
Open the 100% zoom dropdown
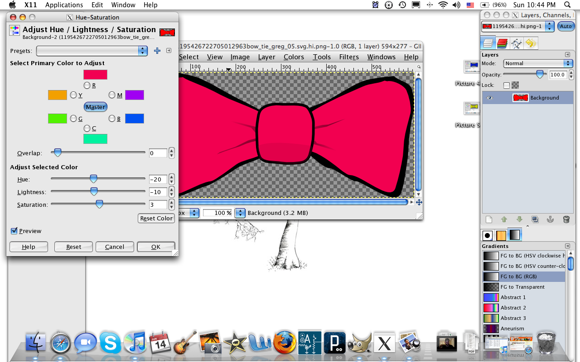[240, 213]
